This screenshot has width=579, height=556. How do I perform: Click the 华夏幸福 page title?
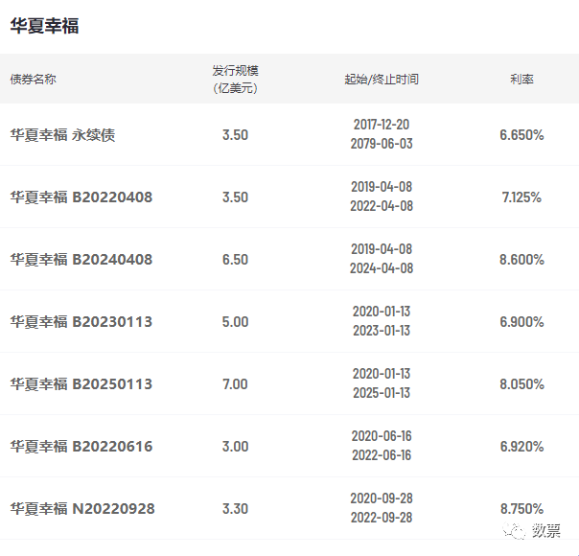point(44,26)
